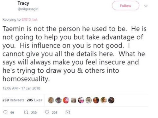View the 230 Retweets list

(13, 100)
